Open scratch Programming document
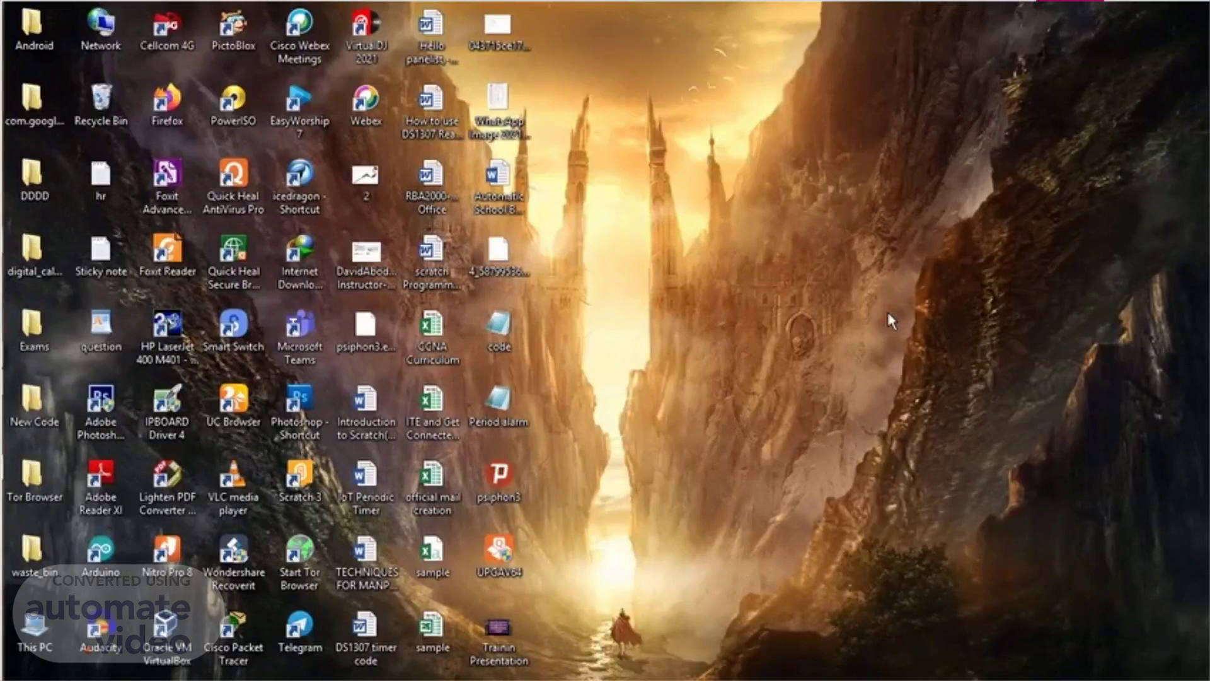The height and width of the screenshot is (681, 1210). click(x=432, y=262)
